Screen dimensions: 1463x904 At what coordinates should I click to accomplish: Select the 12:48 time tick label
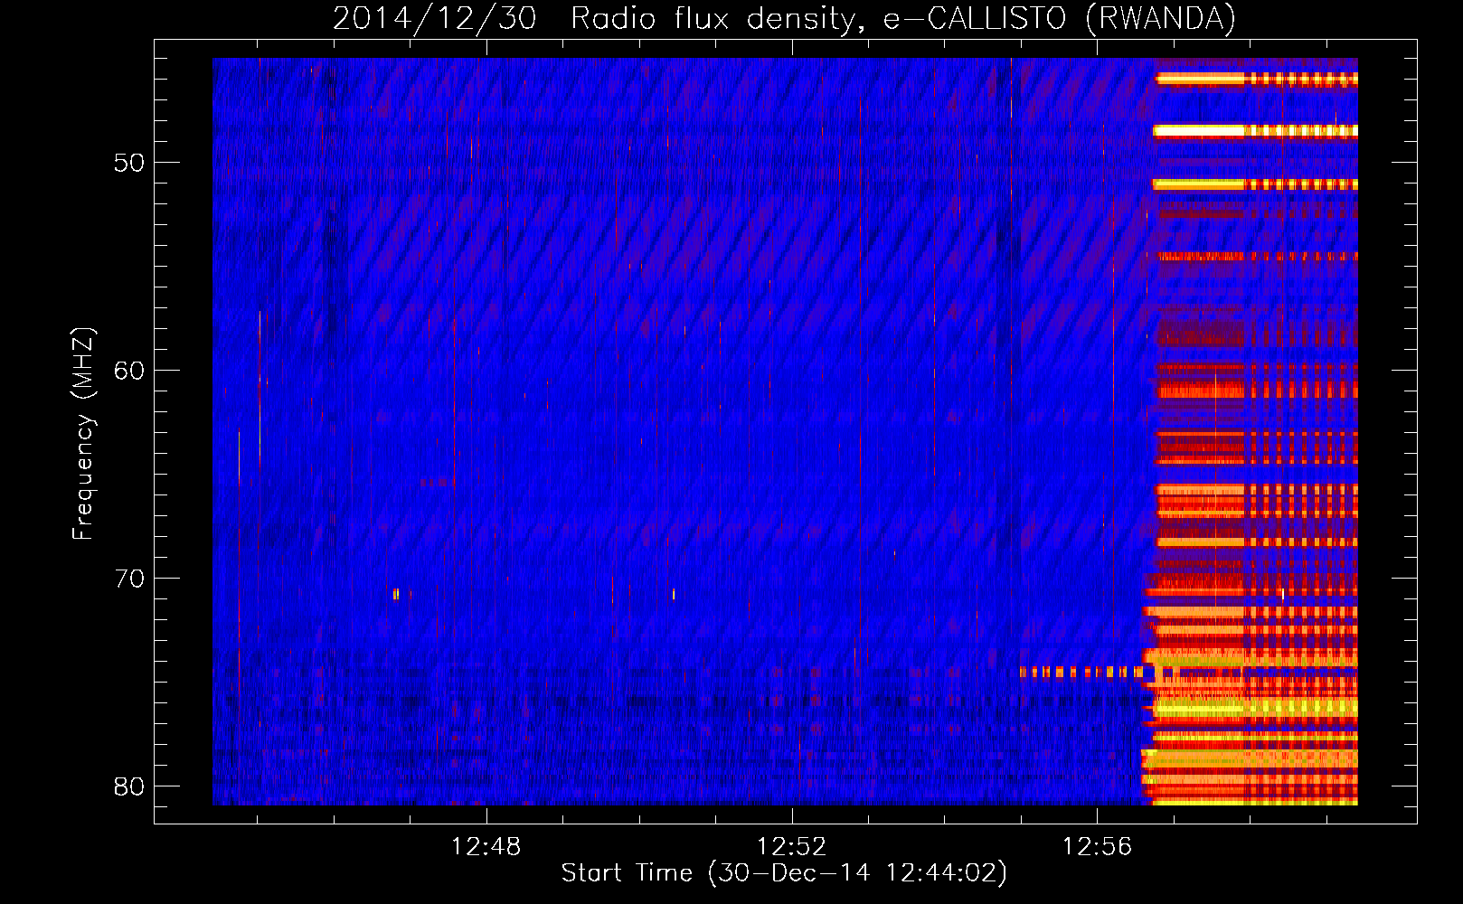(486, 846)
